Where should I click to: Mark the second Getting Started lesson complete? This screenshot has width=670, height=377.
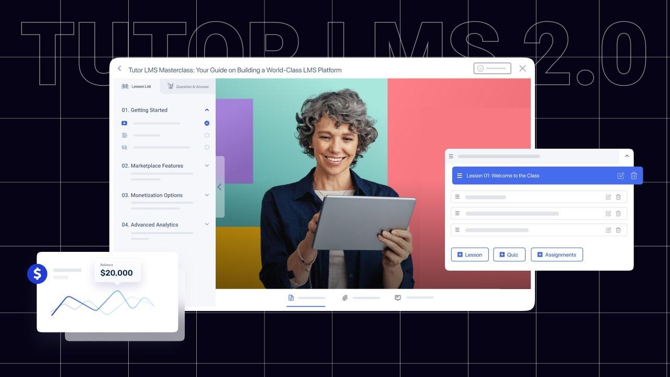point(207,136)
